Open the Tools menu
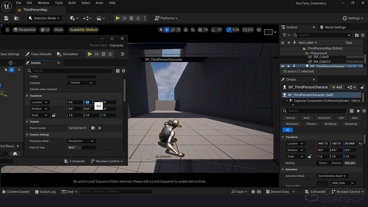Viewport: 368px width, 207px height. tap(59, 3)
